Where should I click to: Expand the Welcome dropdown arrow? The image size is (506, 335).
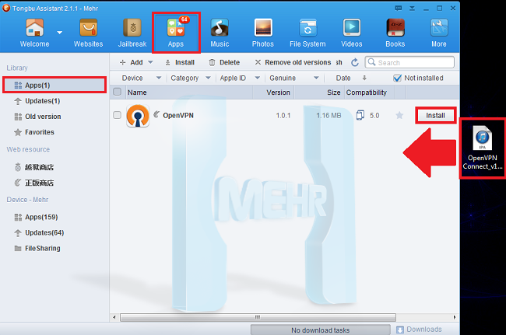pos(60,33)
